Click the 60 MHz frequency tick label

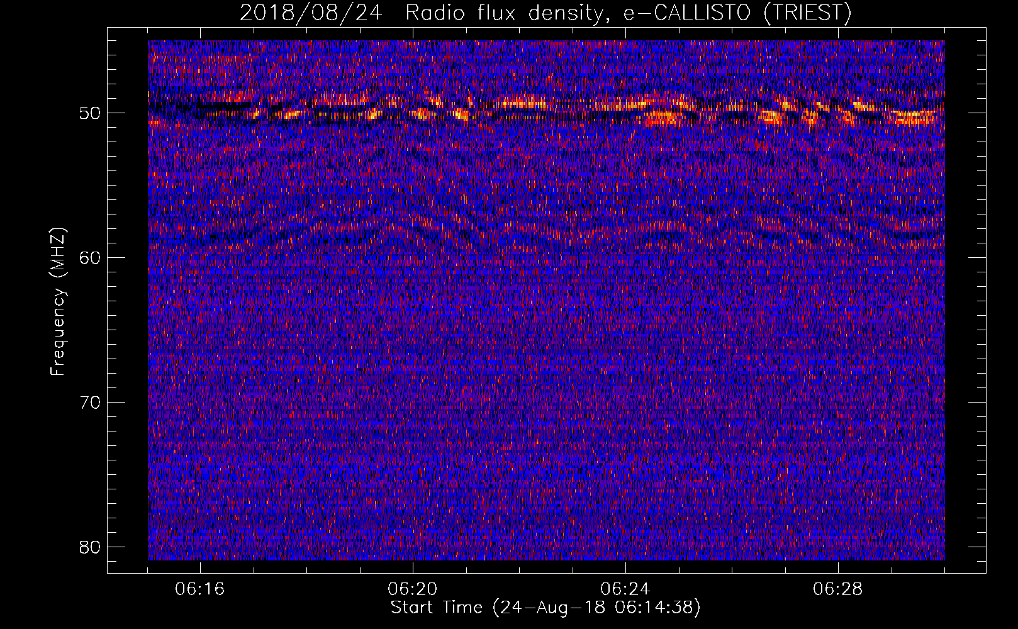point(91,258)
